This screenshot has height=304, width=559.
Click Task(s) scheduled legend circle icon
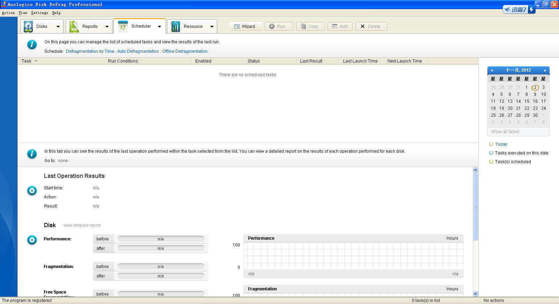491,161
